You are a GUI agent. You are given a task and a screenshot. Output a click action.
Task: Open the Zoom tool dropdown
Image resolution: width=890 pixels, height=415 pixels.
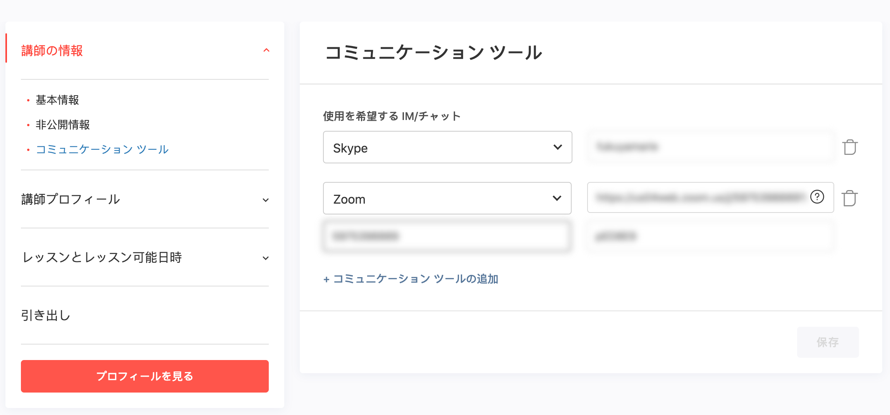pyautogui.click(x=447, y=198)
